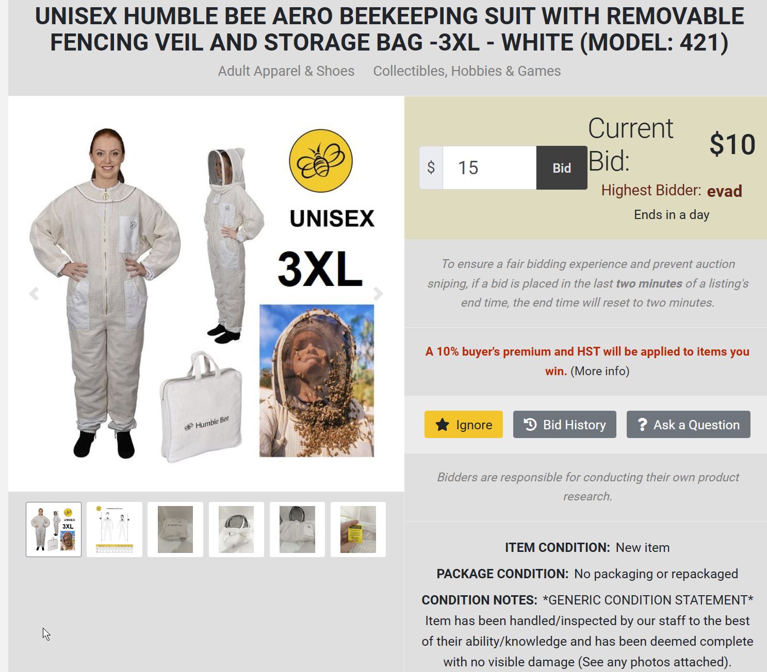This screenshot has height=672, width=767.
Task: Click the star icon on Ignore button
Action: pos(442,425)
